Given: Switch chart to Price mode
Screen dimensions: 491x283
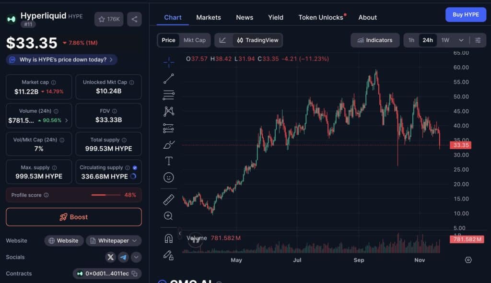Looking at the screenshot, I should pyautogui.click(x=168, y=40).
